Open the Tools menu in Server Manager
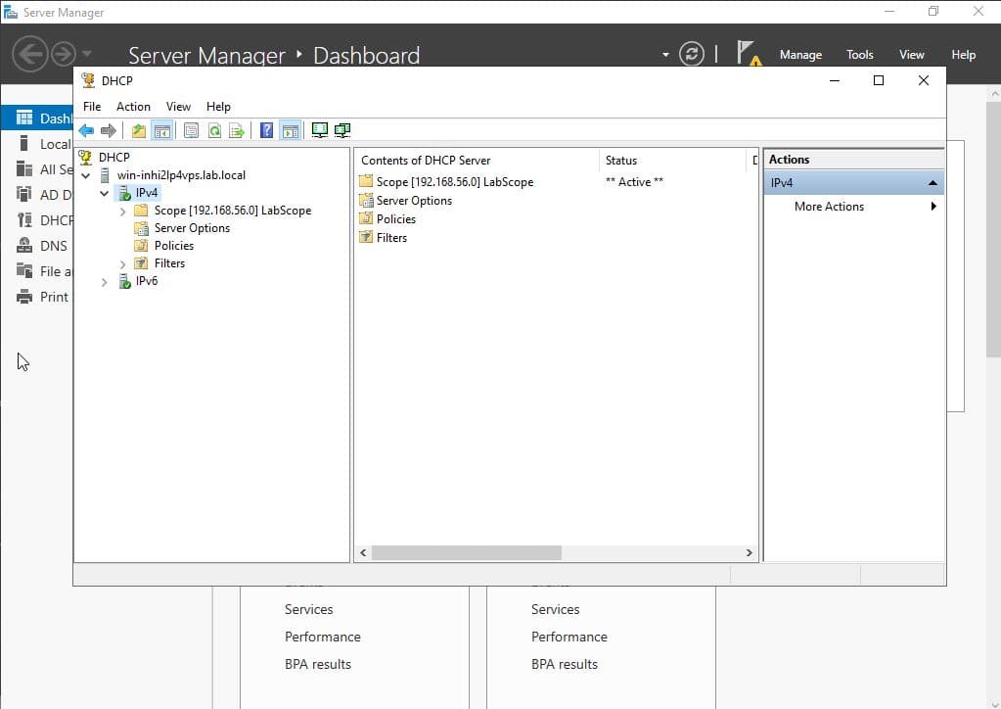This screenshot has width=1001, height=709. 859,55
